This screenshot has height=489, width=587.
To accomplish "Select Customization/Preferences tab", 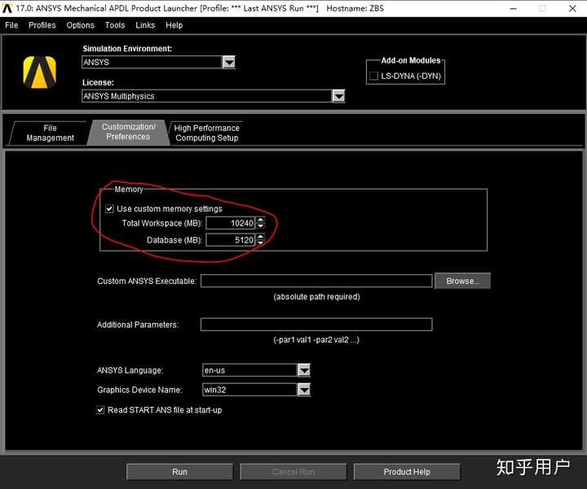I will (x=129, y=132).
